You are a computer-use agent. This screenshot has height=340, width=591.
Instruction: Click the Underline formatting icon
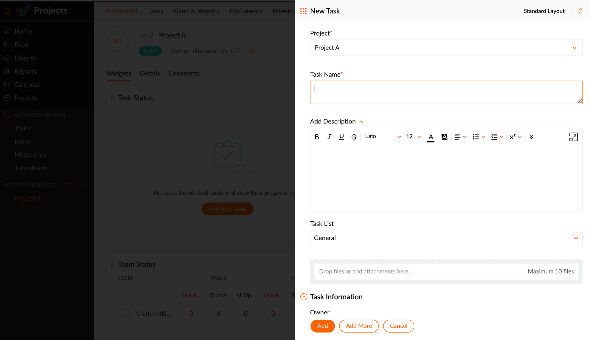click(x=341, y=136)
